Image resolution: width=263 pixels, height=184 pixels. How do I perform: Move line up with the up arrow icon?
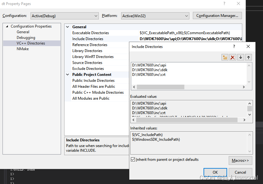point(249,57)
